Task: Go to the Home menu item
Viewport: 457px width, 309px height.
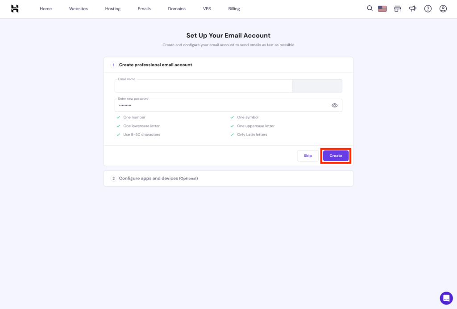Action: click(46, 9)
